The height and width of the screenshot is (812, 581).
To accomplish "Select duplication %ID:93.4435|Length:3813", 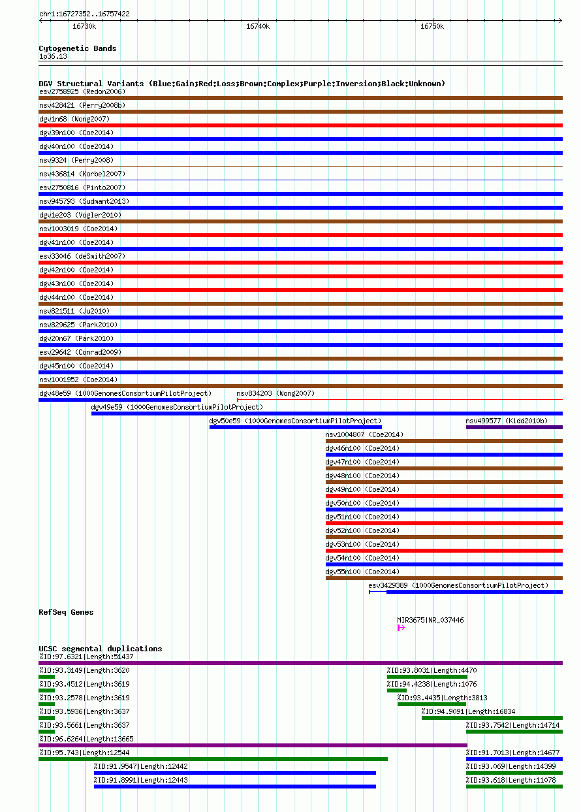I will click(443, 698).
